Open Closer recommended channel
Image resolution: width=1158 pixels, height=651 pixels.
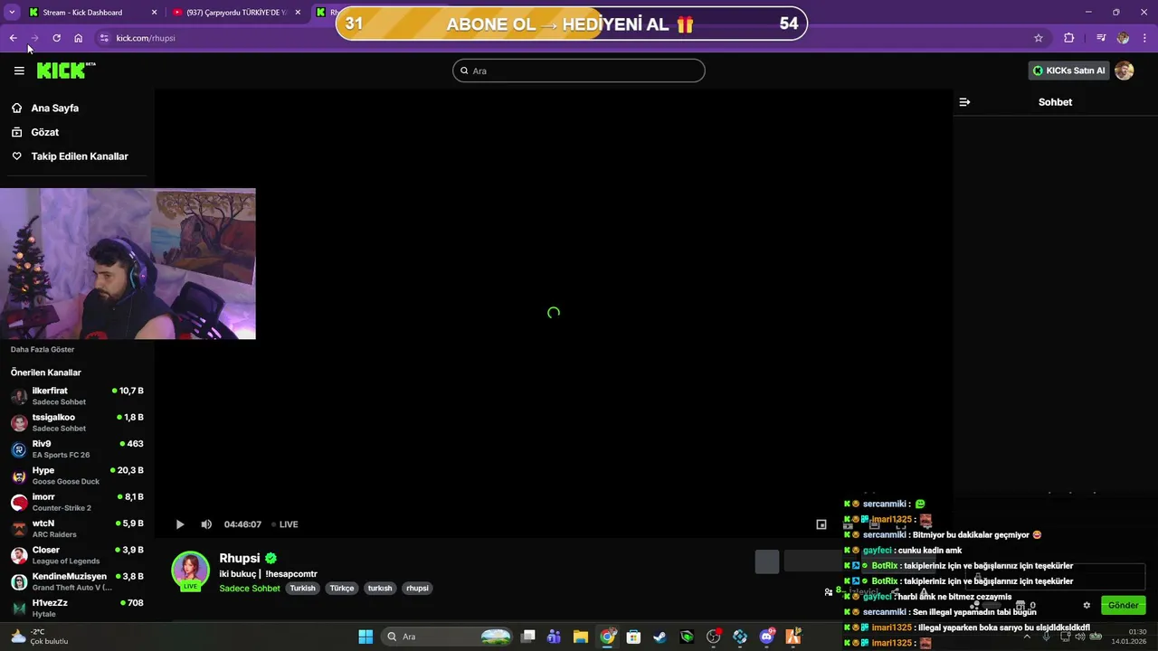tap(77, 555)
